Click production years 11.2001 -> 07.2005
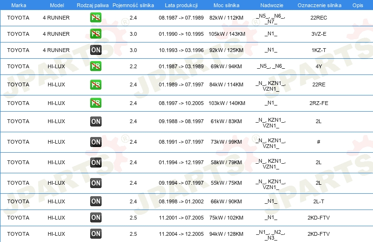373x242 pixels. (x=181, y=218)
